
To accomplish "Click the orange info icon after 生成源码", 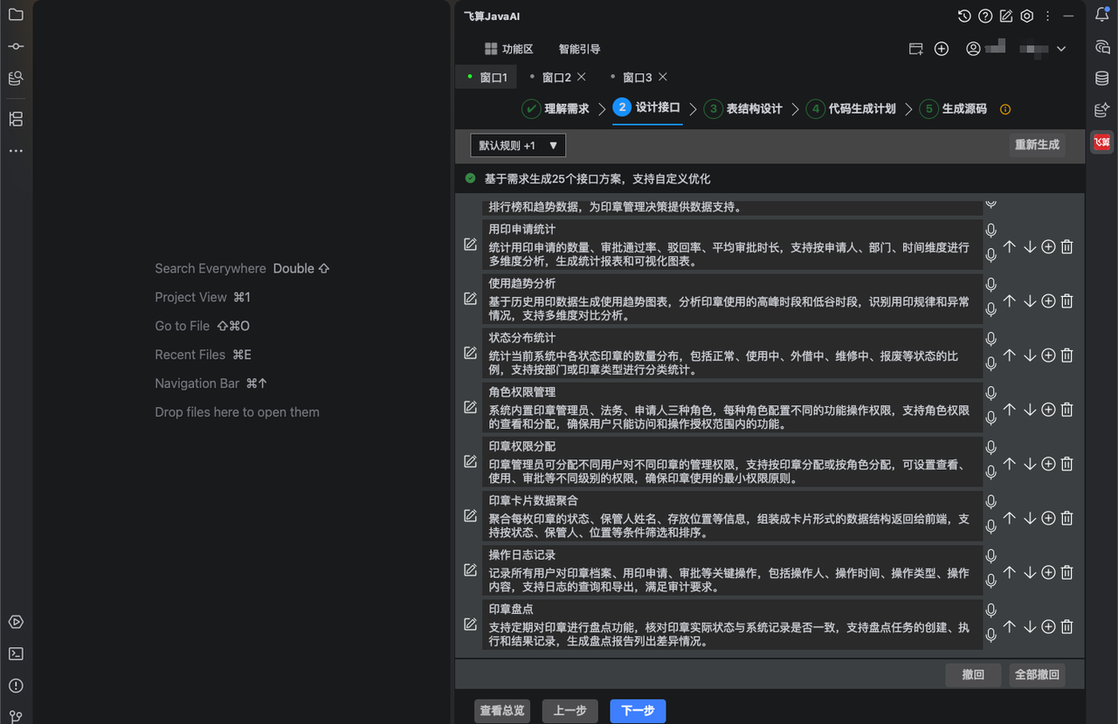I will (1004, 109).
